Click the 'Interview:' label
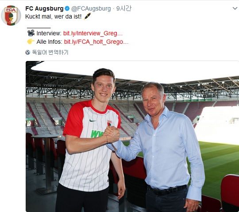The height and width of the screenshot is (212, 239). tap(49, 33)
